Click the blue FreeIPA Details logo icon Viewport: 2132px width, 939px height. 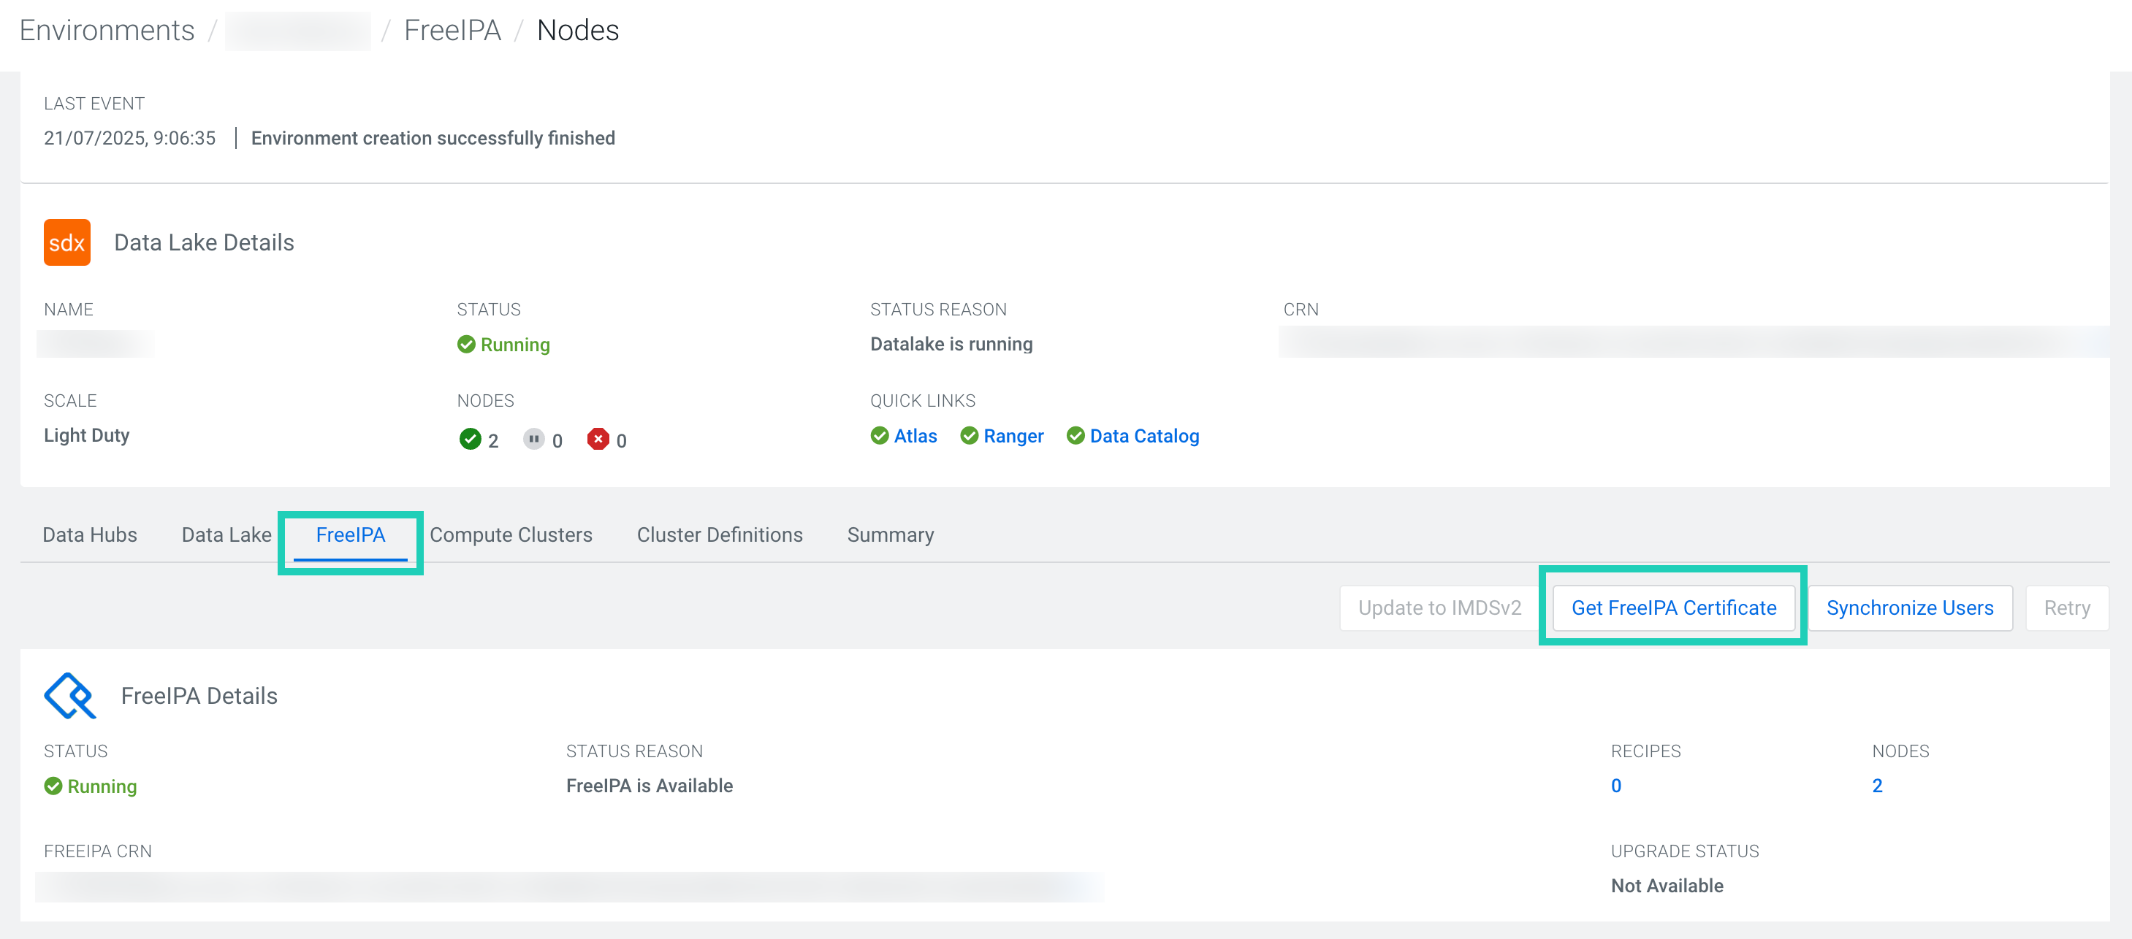coord(70,696)
